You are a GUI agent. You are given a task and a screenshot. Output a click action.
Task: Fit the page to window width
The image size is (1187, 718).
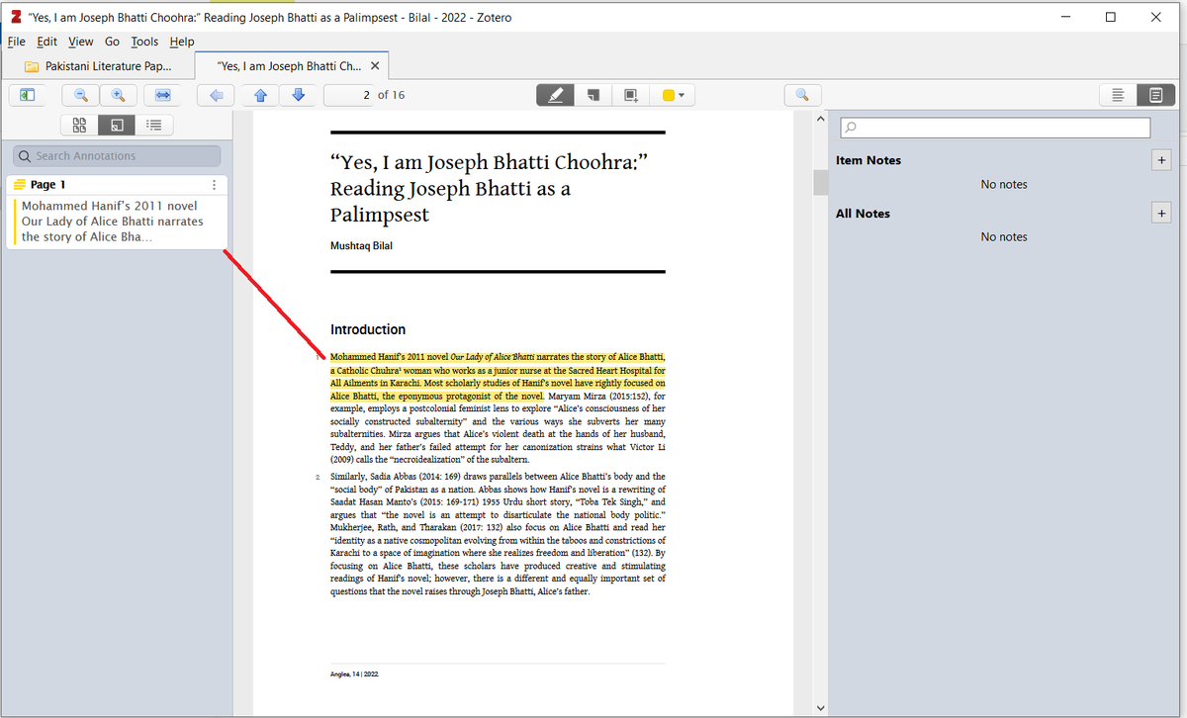tap(162, 95)
